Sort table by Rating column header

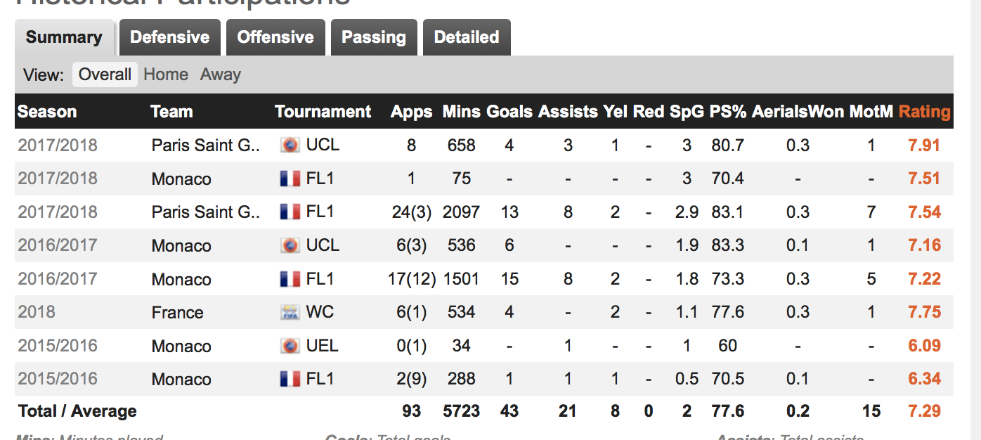(925, 112)
